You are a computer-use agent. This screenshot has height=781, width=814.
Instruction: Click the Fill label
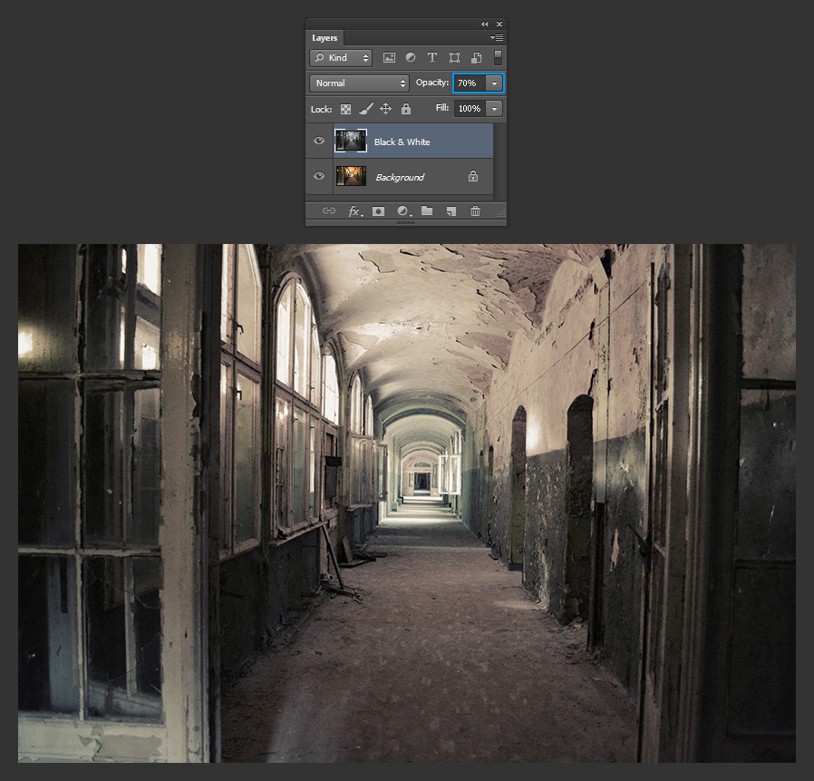pyautogui.click(x=442, y=108)
